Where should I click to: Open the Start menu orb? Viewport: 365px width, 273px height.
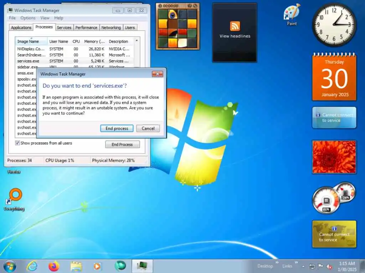click(x=10, y=266)
